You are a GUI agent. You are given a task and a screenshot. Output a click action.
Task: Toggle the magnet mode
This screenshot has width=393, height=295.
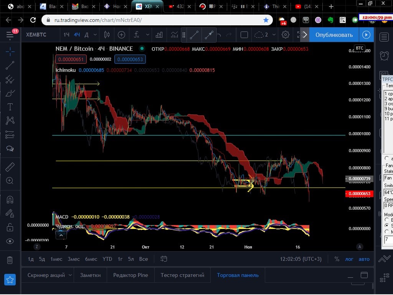[x=10, y=200]
